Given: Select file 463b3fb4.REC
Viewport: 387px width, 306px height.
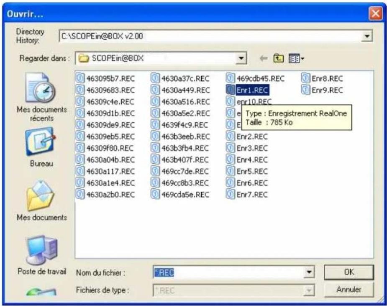Looking at the screenshot, I should pyautogui.click(x=180, y=148).
